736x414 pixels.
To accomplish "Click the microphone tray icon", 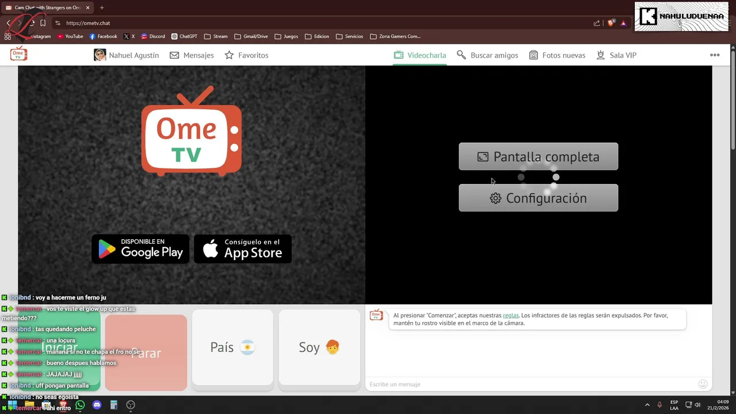I will [660, 405].
